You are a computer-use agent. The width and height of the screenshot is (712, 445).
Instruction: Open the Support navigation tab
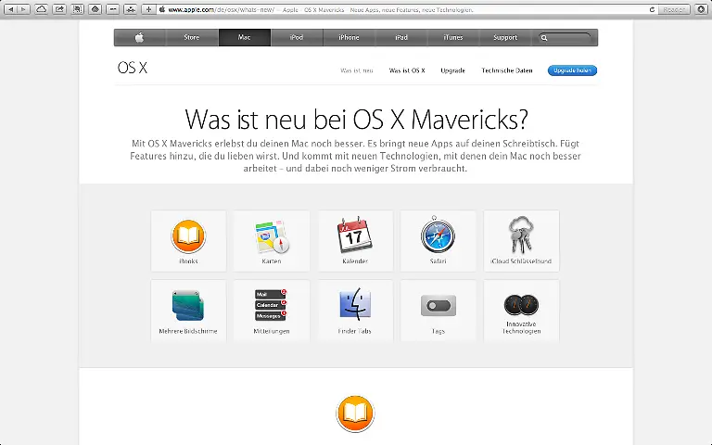tap(505, 37)
